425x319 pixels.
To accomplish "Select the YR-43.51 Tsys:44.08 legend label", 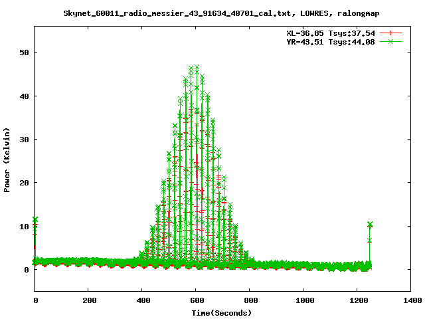I will pos(331,42).
